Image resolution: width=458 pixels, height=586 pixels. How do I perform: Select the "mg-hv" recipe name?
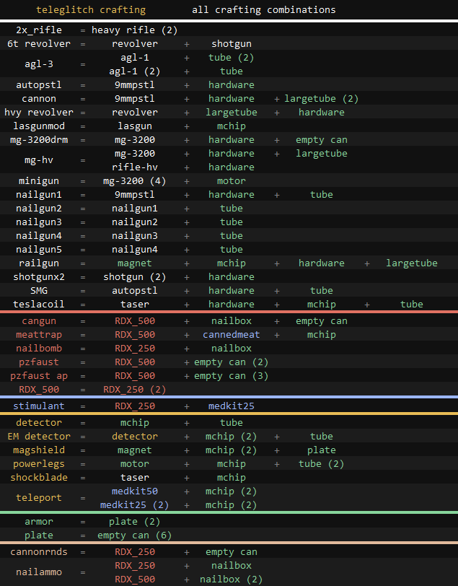pyautogui.click(x=39, y=160)
